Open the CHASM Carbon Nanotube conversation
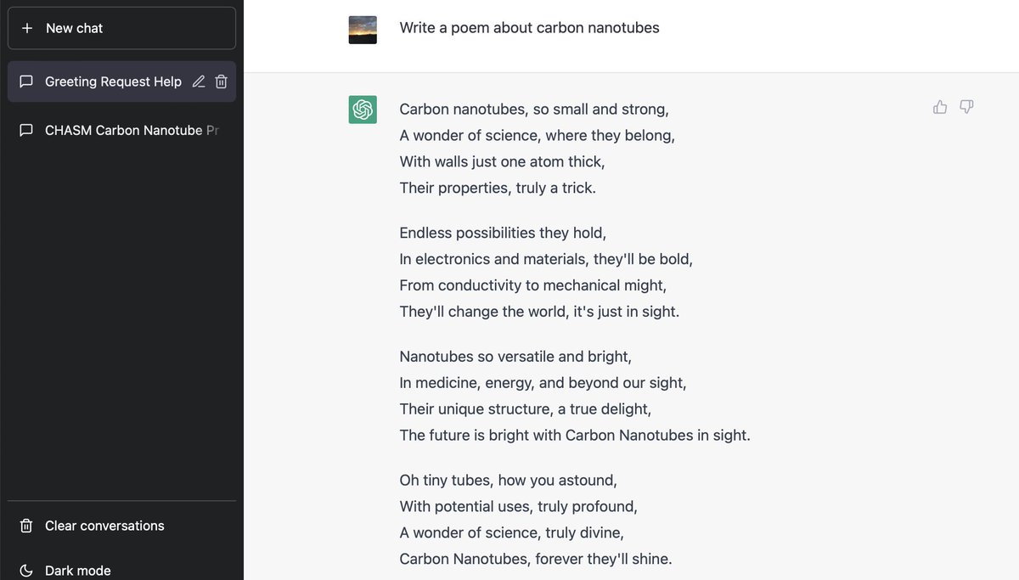Screen dimensions: 1019x580 121,130
